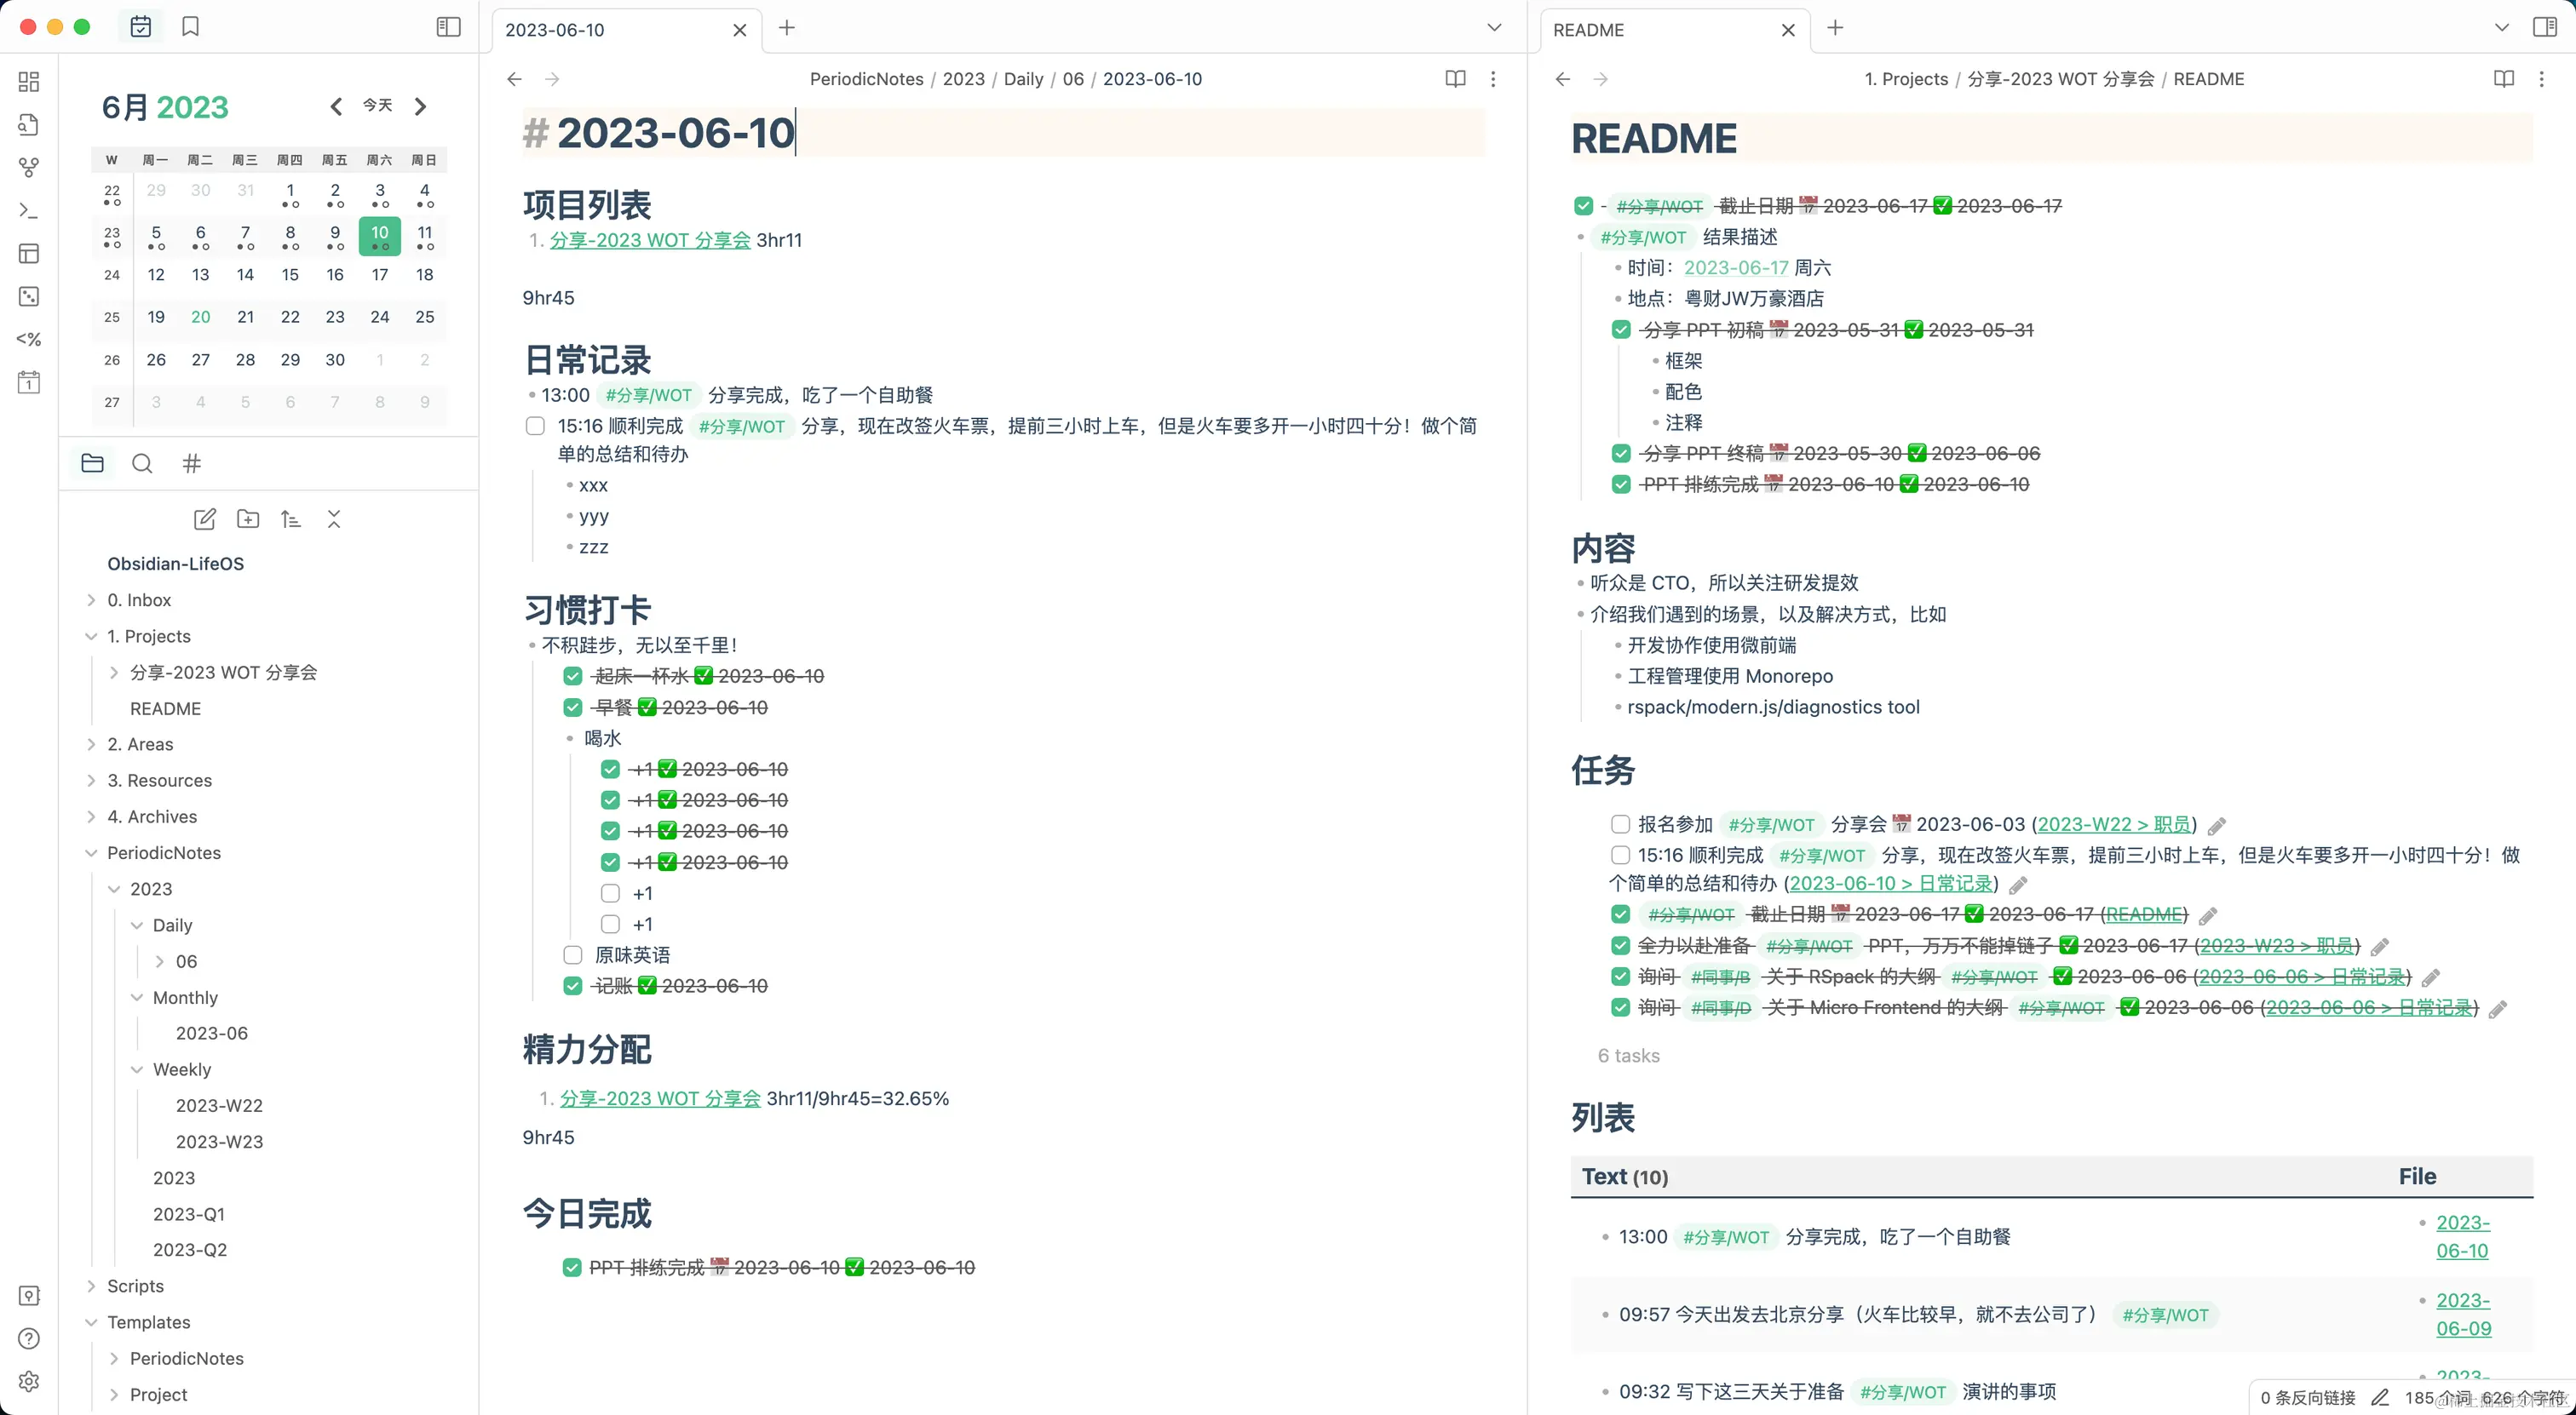Open graph view from left ribbon
2576x1415 pixels.
(x=29, y=167)
